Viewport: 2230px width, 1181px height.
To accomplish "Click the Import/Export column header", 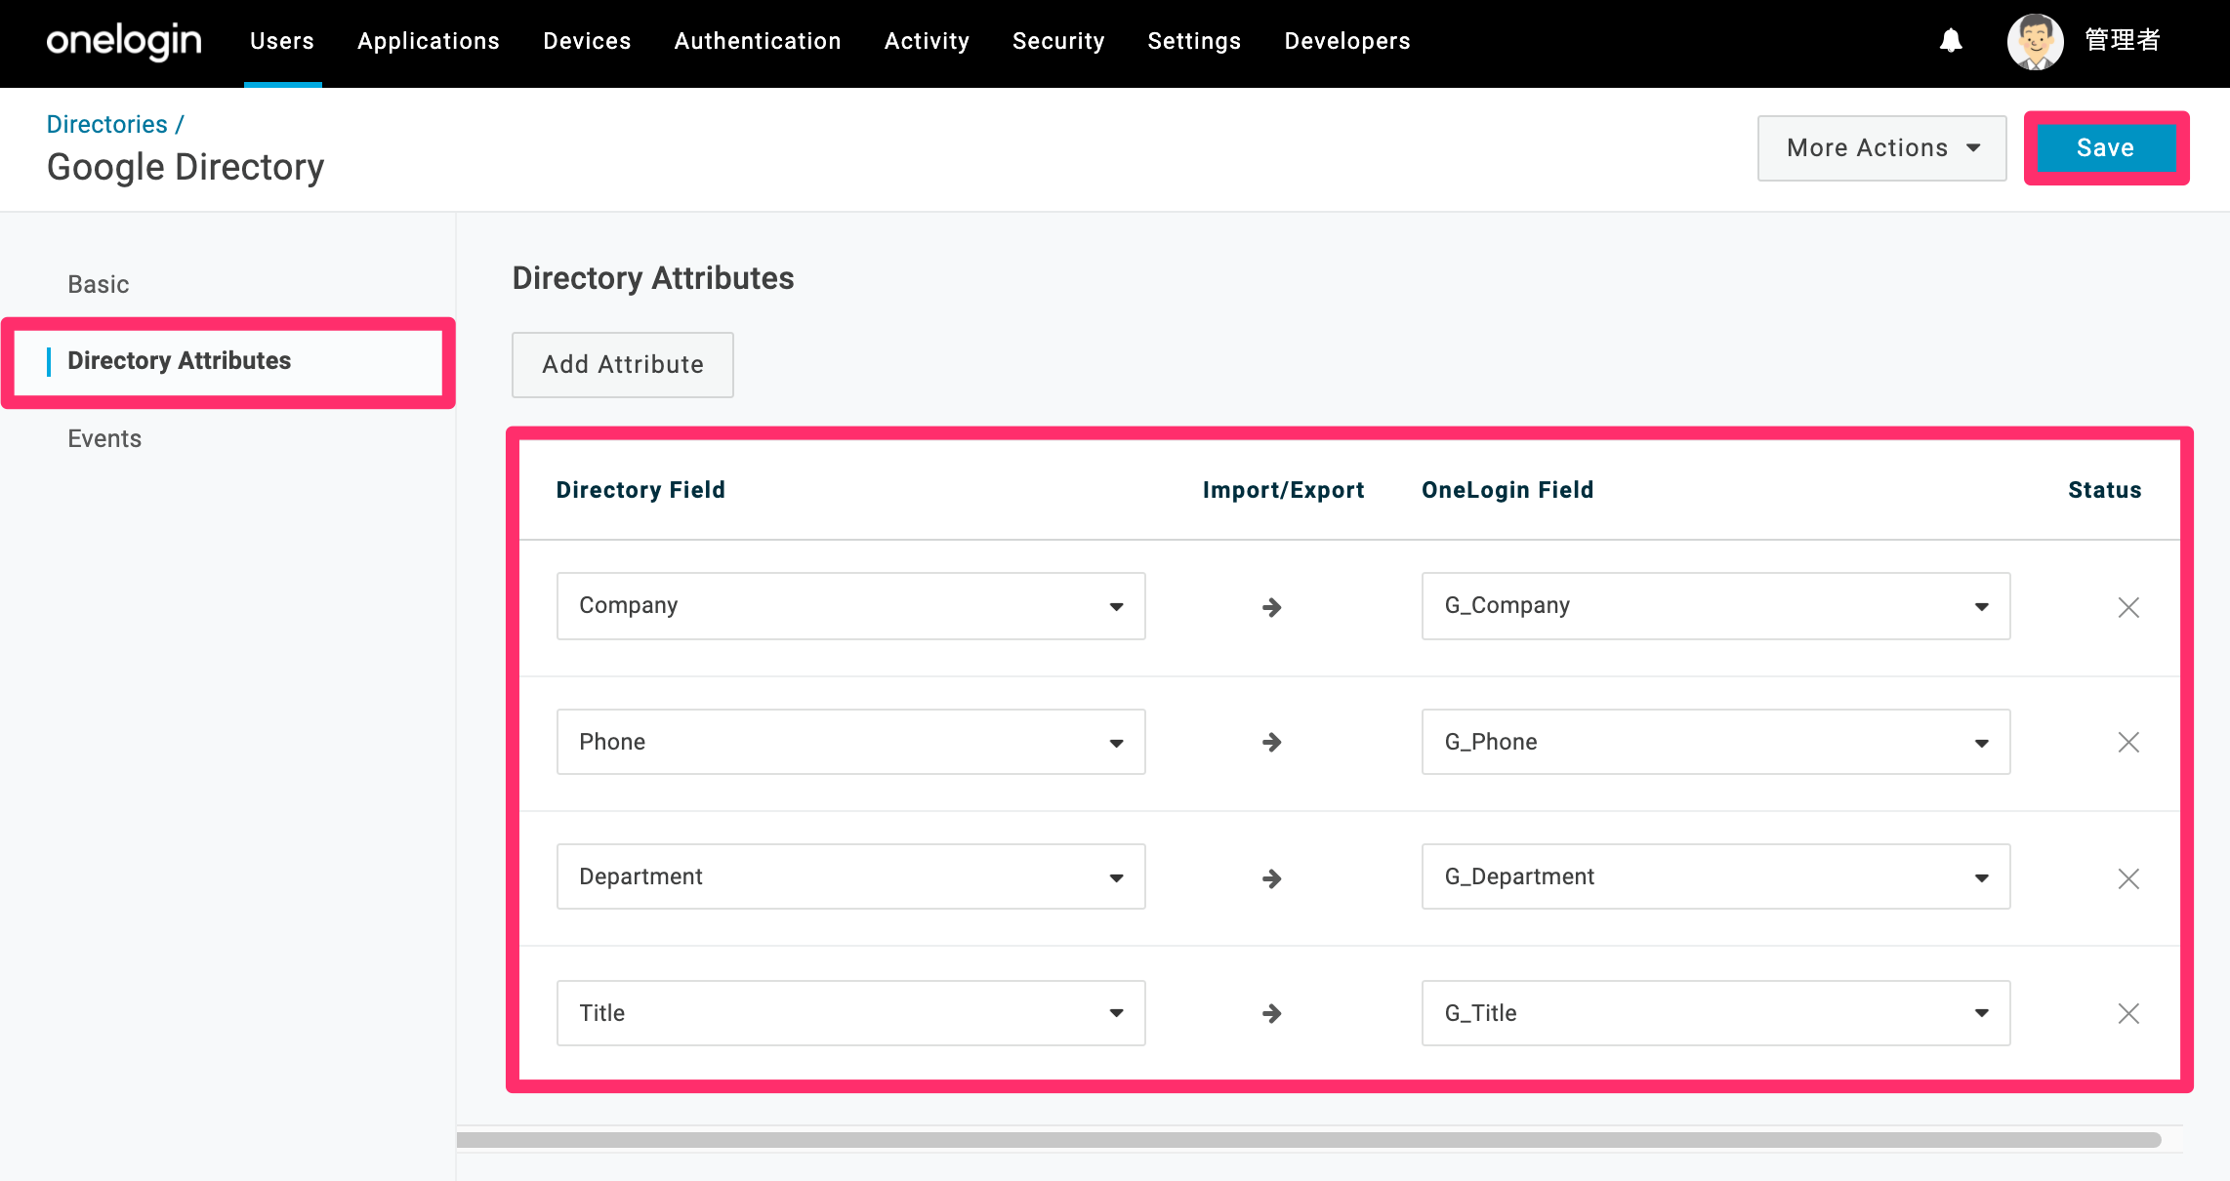I will (x=1283, y=490).
